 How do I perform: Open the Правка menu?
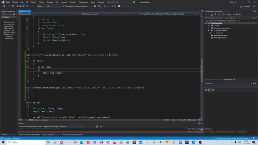tap(15, 2)
